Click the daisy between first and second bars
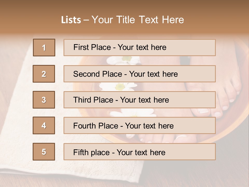 (125, 60)
